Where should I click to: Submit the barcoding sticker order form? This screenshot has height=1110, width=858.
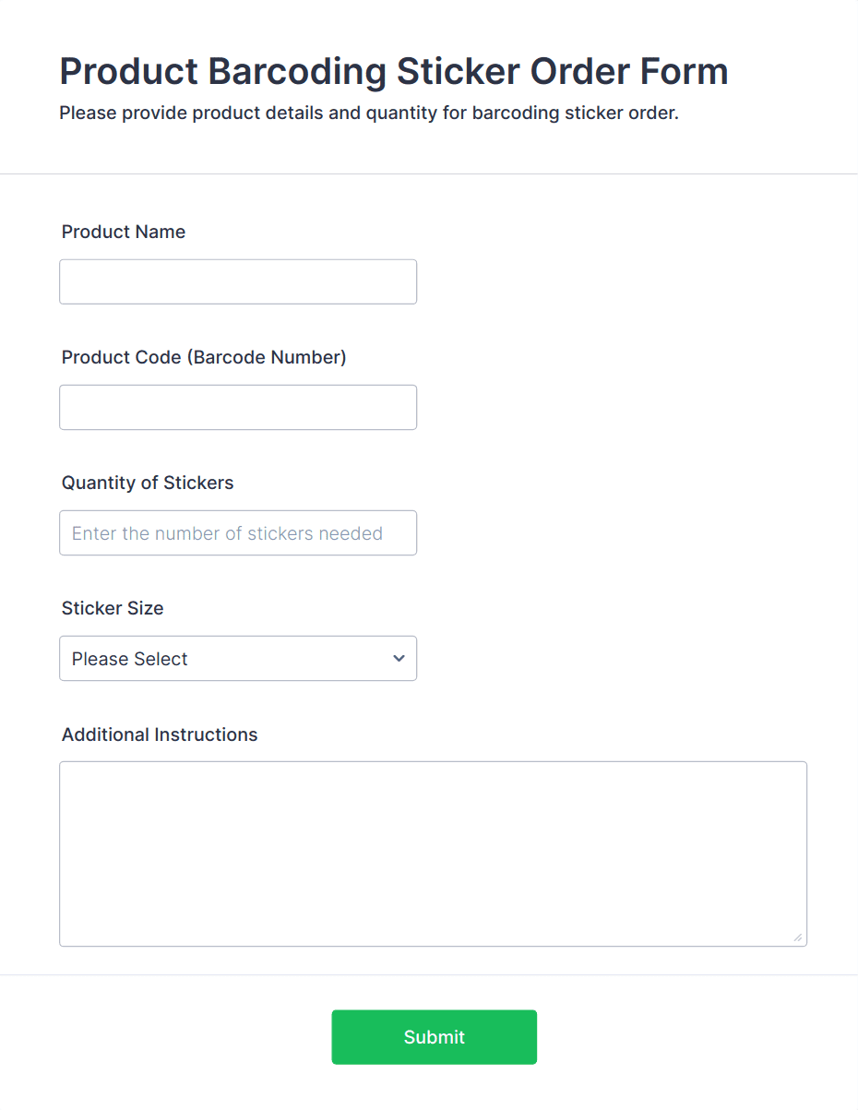pyautogui.click(x=434, y=1036)
